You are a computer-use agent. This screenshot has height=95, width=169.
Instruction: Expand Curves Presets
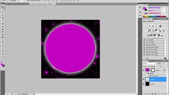145,42
